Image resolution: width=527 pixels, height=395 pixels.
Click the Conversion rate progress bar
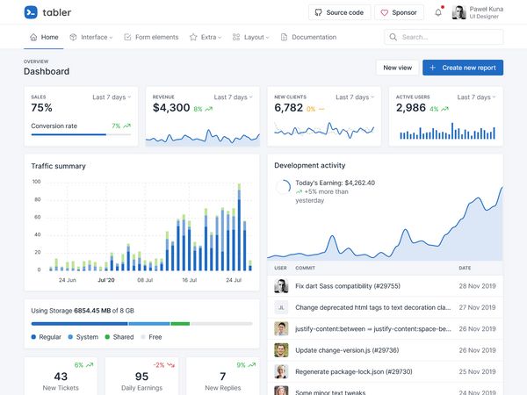[81, 134]
